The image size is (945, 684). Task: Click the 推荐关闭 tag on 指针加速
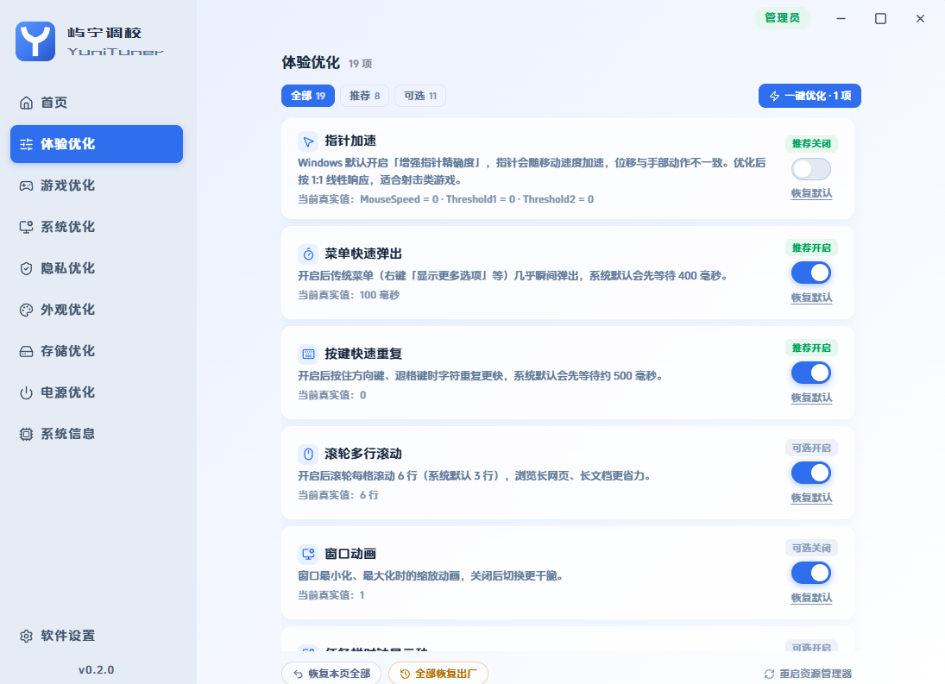tap(811, 144)
